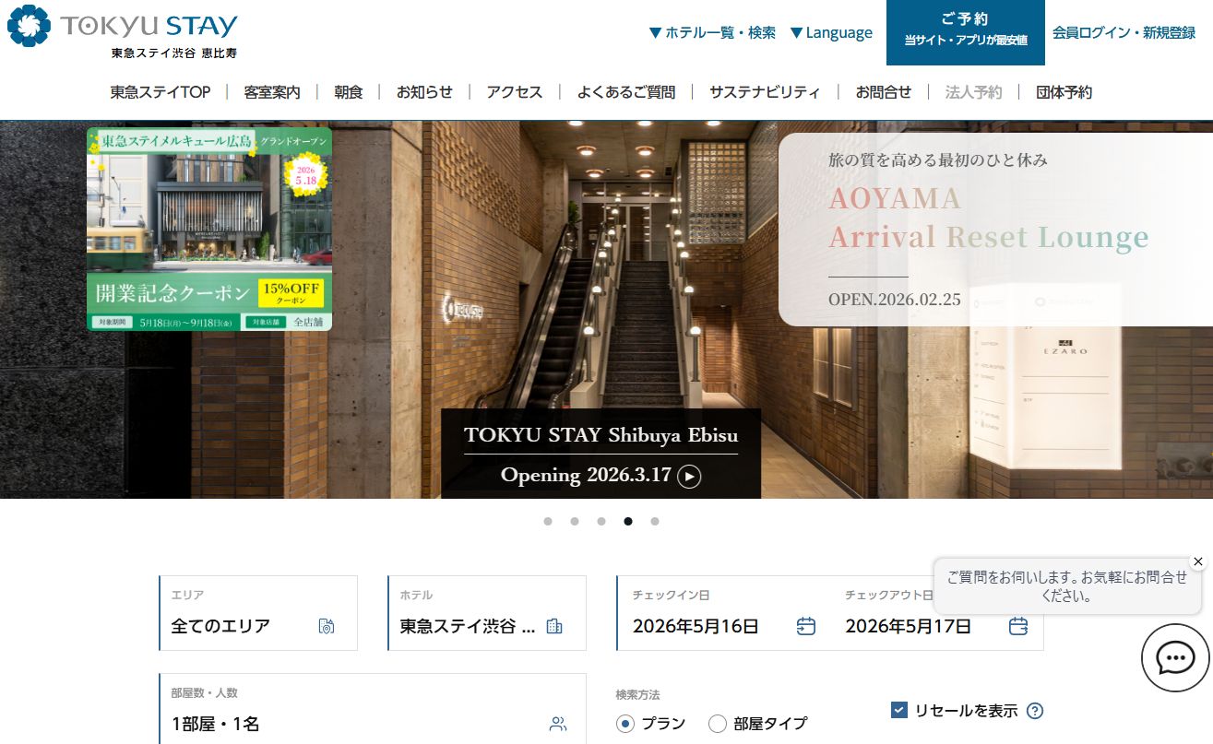Screen dimensions: 1213x744
Task: Play the Shibuya Ebisu opening video
Action: (689, 477)
